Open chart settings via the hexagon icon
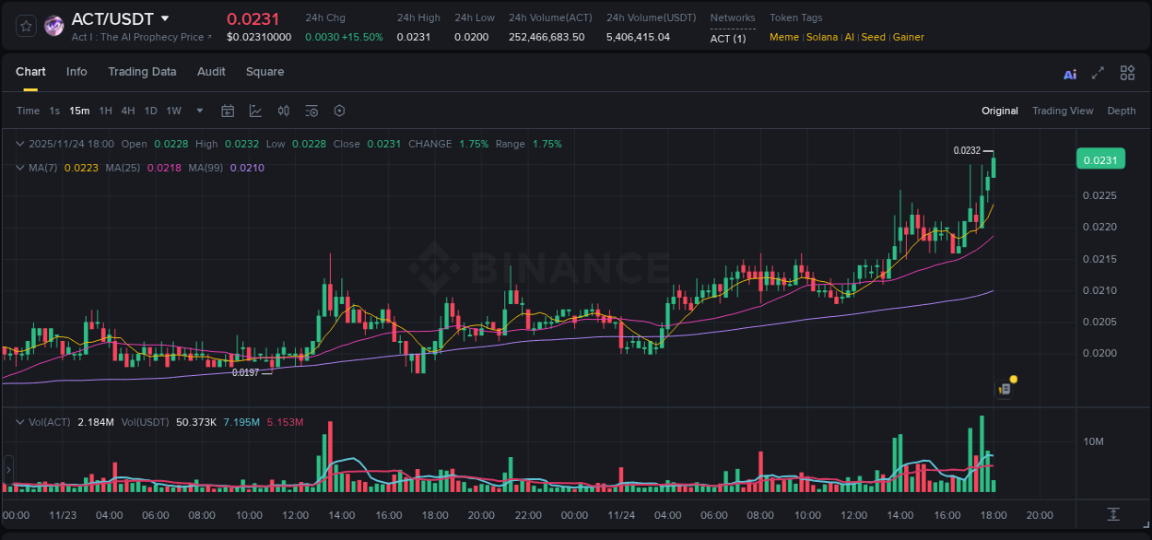The height and width of the screenshot is (540, 1152). click(339, 111)
